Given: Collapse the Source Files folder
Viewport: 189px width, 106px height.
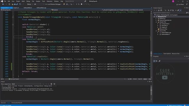Looking at the screenshot, I should 156,31.
